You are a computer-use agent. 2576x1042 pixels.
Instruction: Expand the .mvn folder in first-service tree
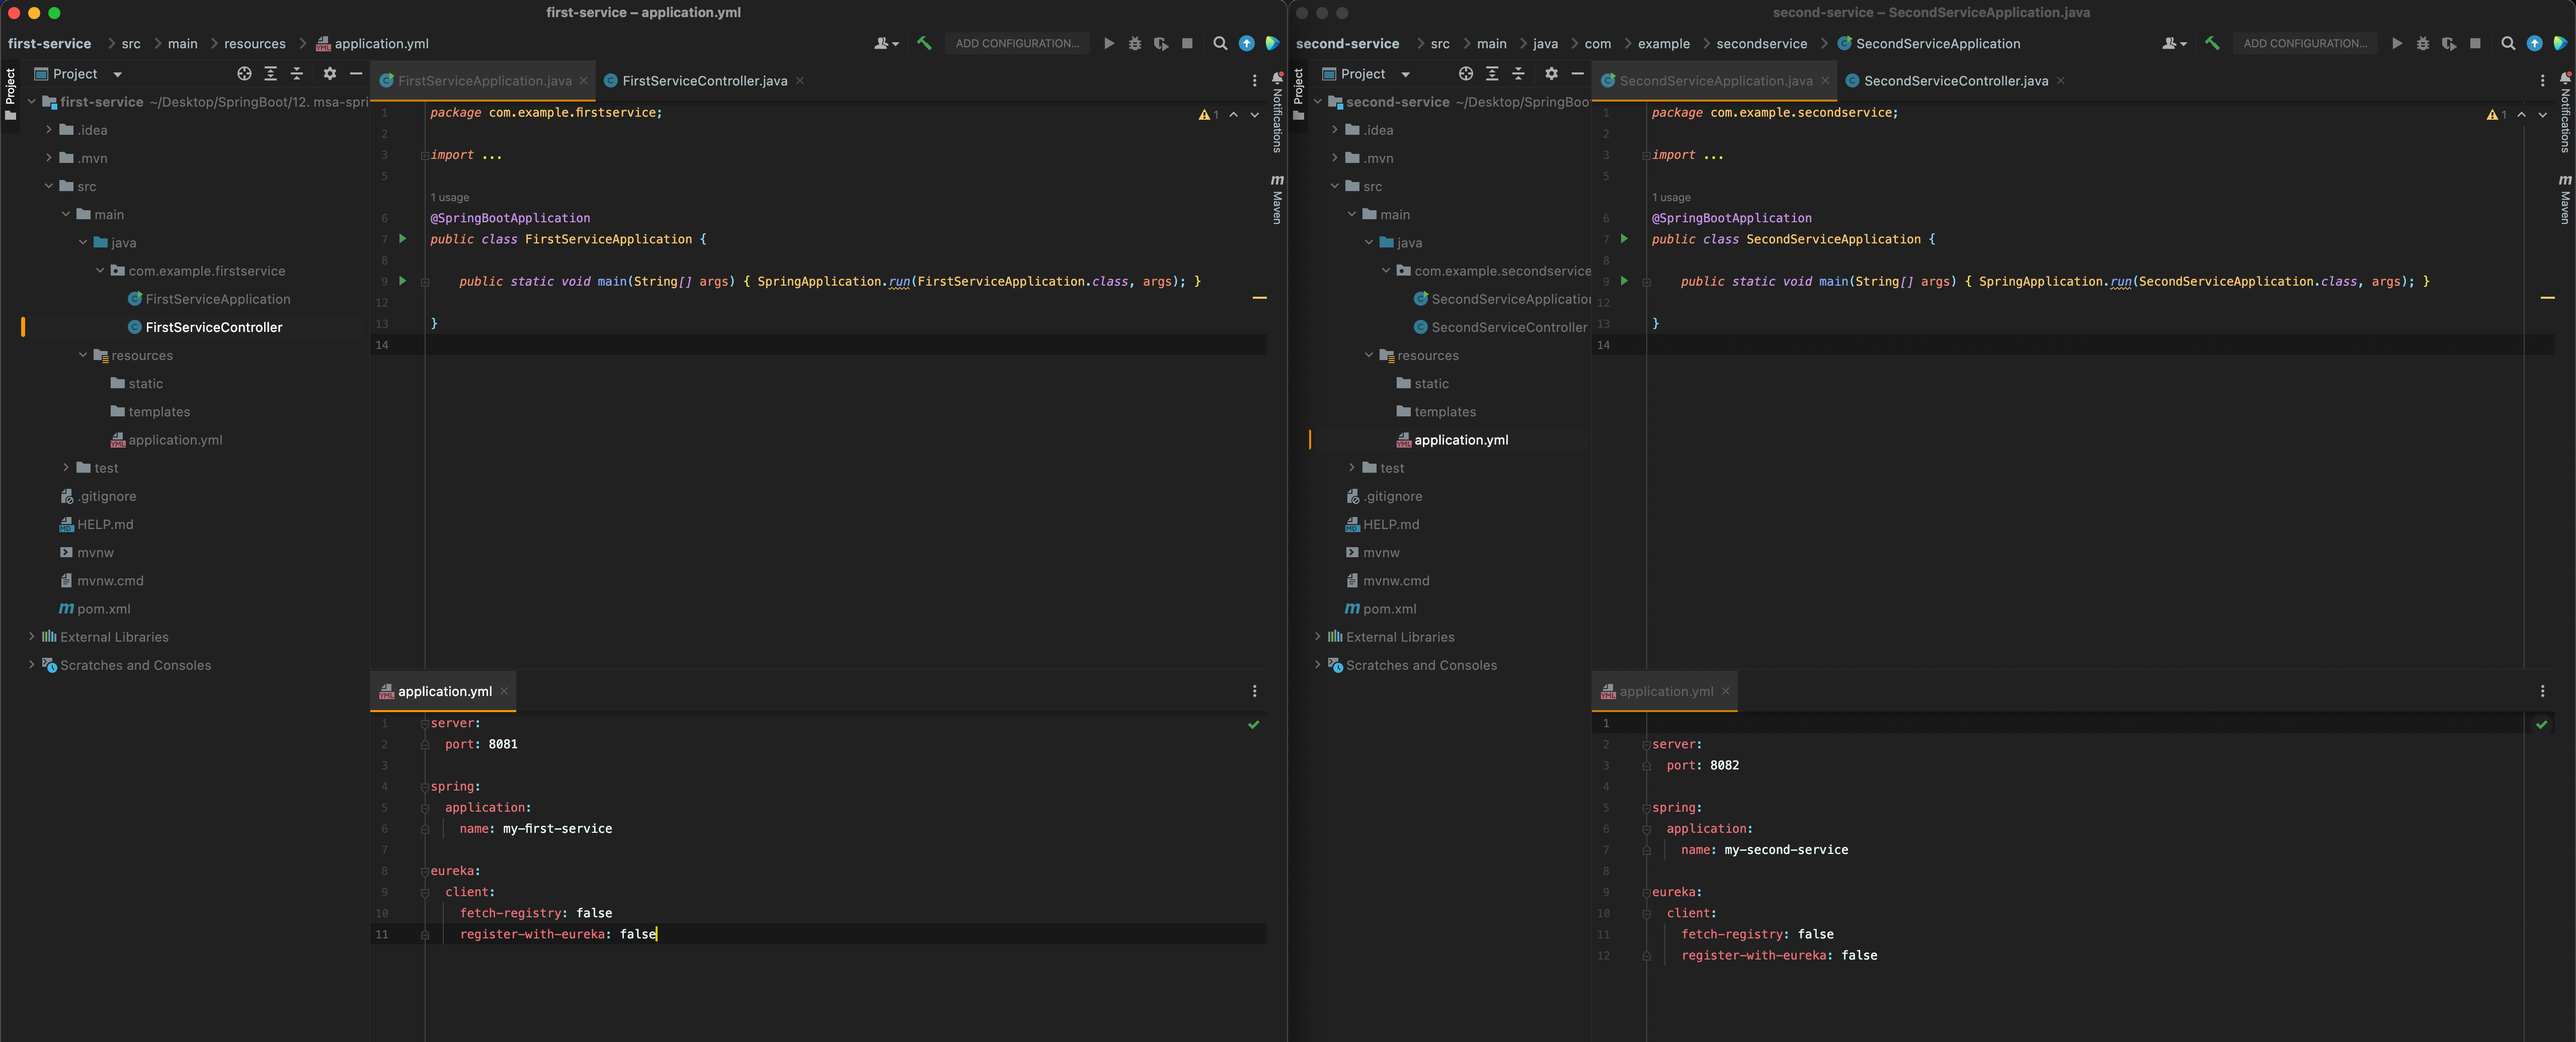[x=49, y=157]
